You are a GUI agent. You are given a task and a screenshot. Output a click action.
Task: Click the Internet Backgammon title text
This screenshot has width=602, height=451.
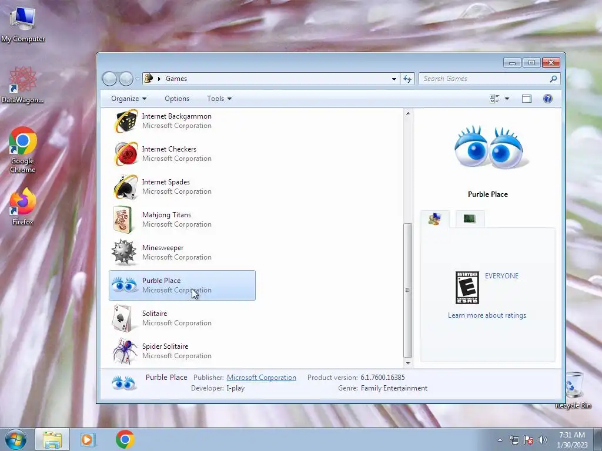coord(176,116)
